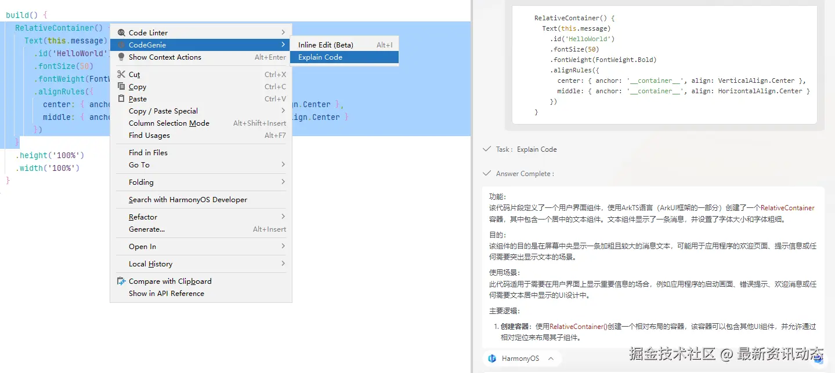Click the .fontSize(50) line in editor
This screenshot has width=835, height=373.
click(64, 66)
